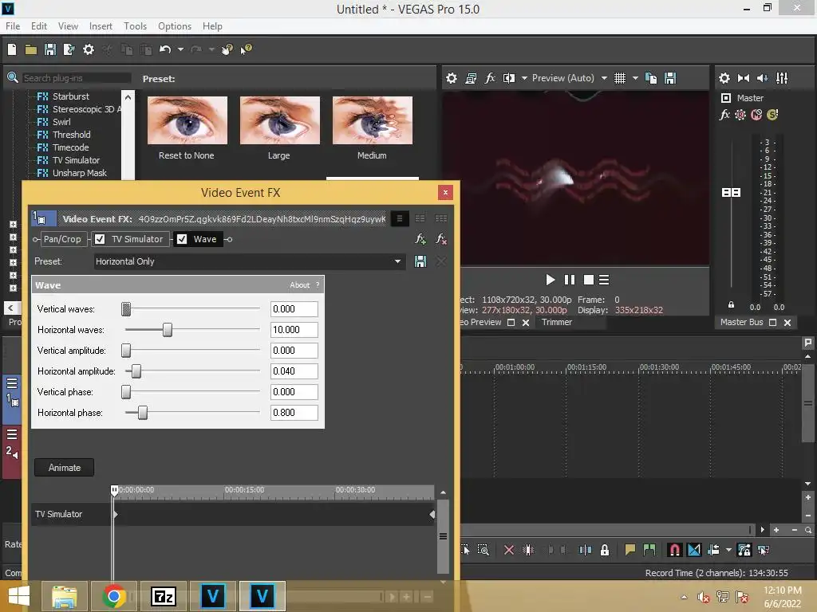Screen dimensions: 817x612
Task: Click the Horizontal amplitude slider handle
Action: tap(136, 371)
